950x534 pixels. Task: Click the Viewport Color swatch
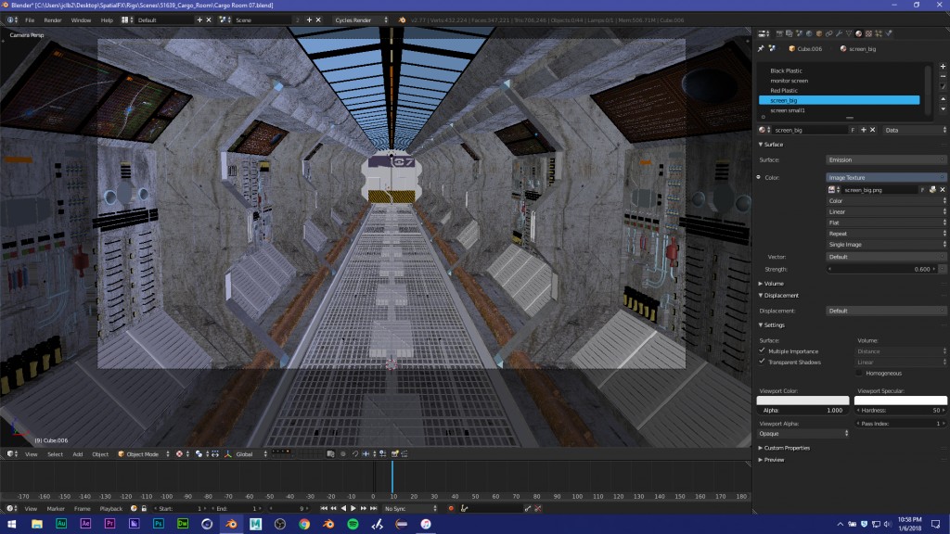802,400
